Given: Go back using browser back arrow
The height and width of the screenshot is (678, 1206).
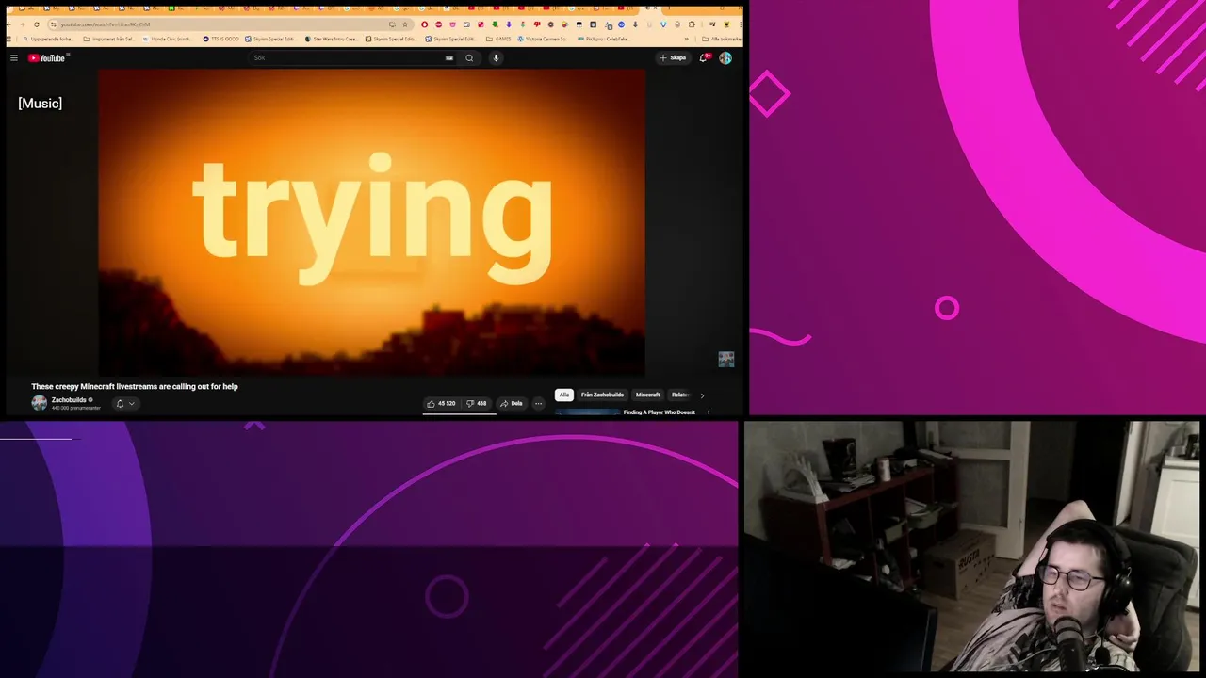Looking at the screenshot, I should coord(8,24).
